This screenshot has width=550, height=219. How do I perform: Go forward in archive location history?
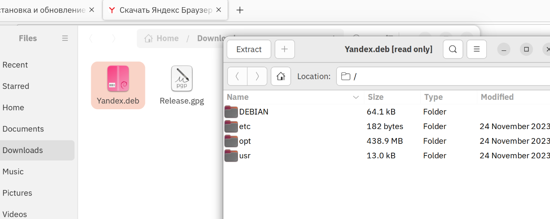pyautogui.click(x=257, y=76)
